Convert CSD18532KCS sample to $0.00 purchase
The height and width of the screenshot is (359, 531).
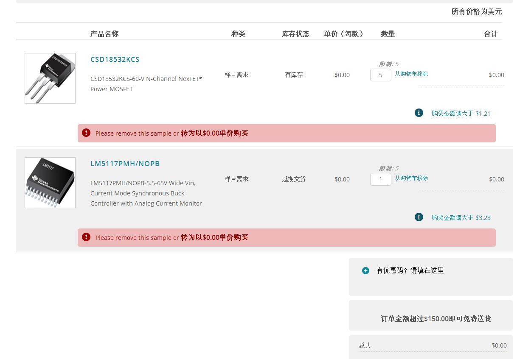click(214, 133)
